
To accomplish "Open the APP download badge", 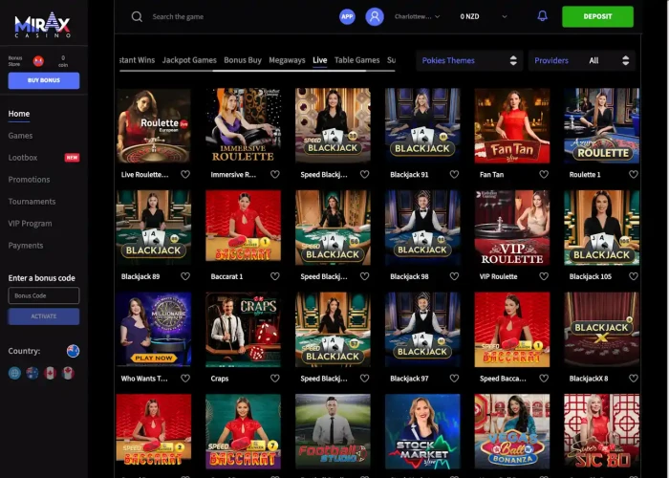I will click(347, 16).
